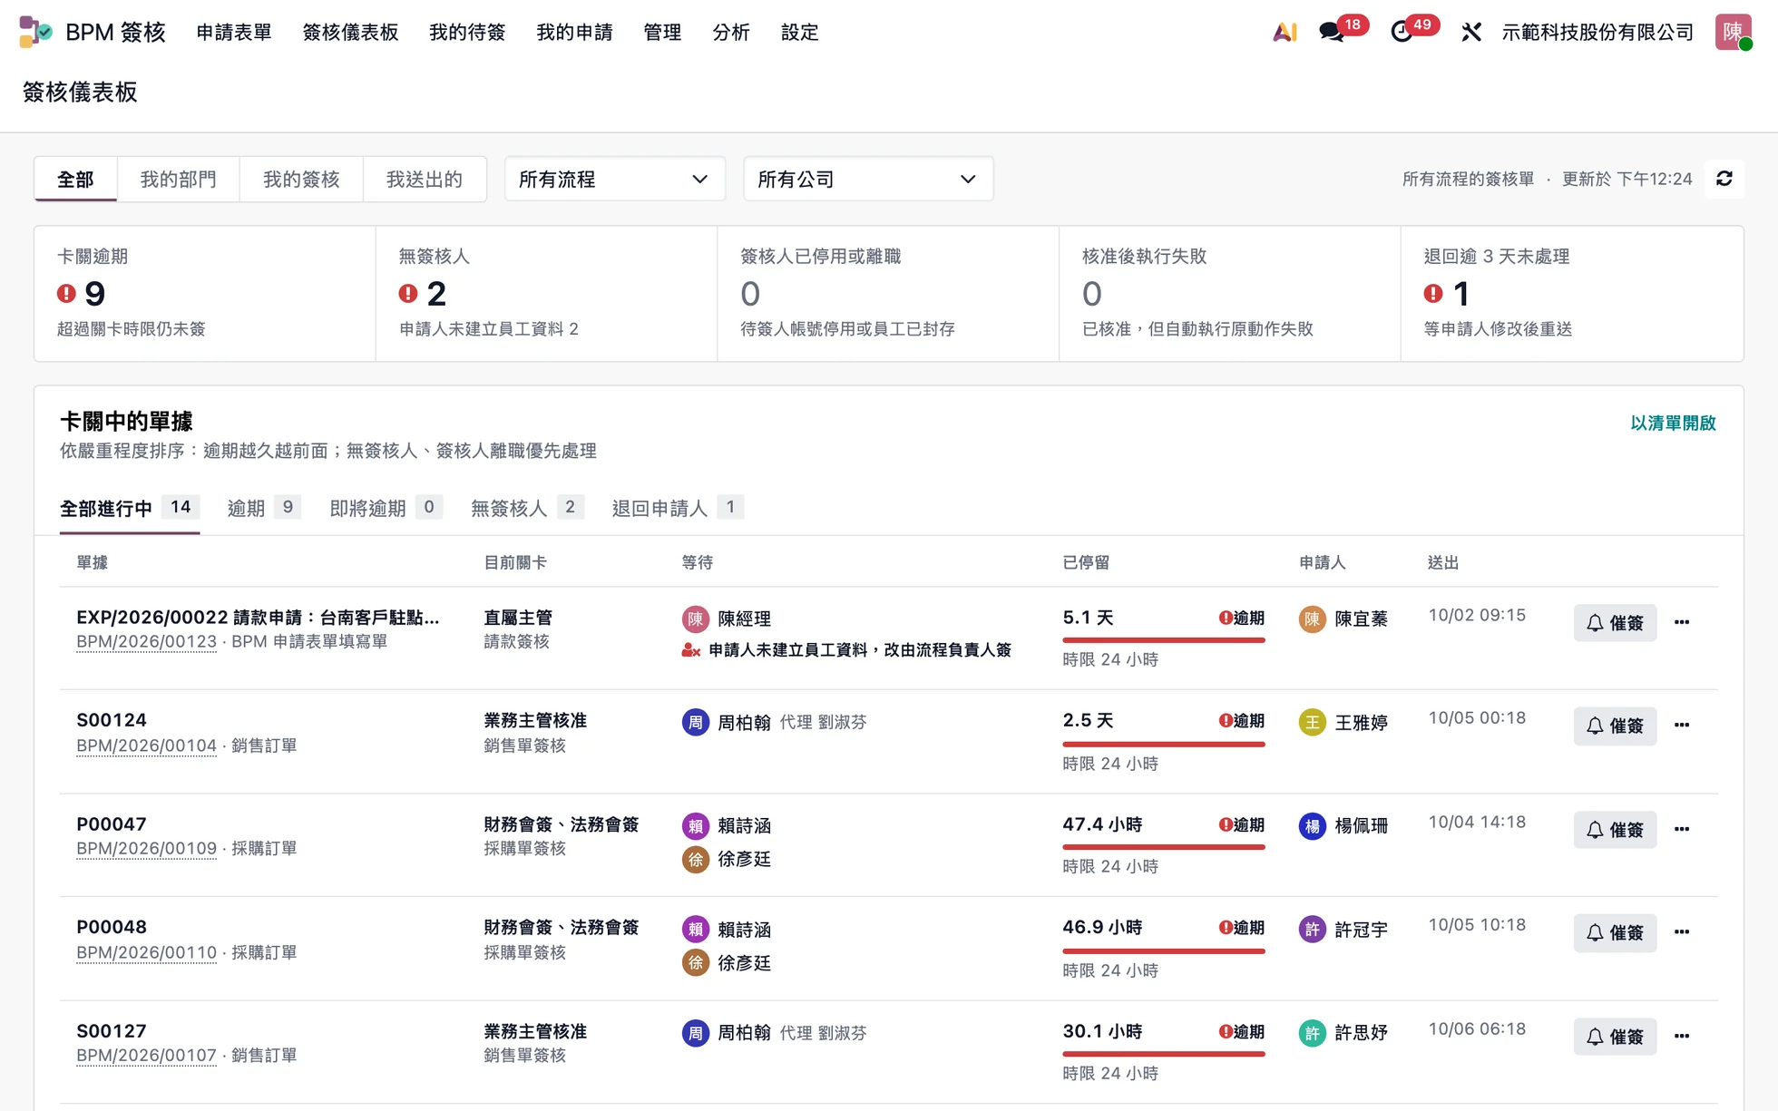Viewport: 1778px width, 1111px height.
Task: Open more options for S00127 row
Action: (1682, 1036)
